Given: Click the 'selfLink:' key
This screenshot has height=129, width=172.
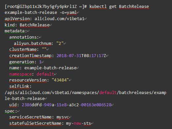Looking at the screenshot, I should 20,86.
